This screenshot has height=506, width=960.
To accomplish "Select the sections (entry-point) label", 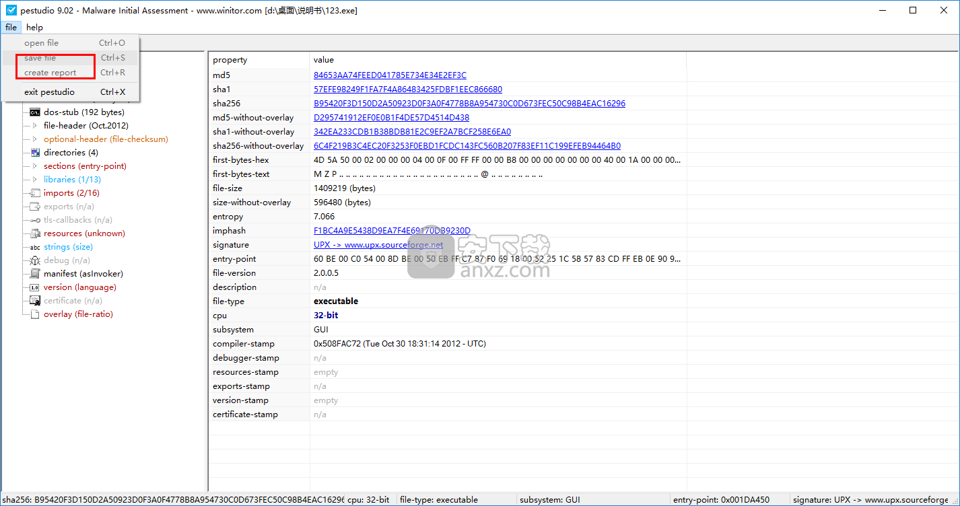I will coord(85,166).
